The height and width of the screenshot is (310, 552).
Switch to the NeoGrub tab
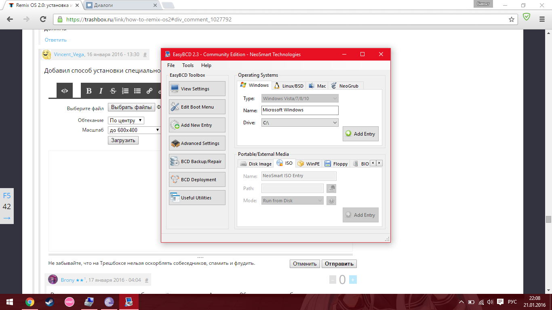click(x=346, y=86)
